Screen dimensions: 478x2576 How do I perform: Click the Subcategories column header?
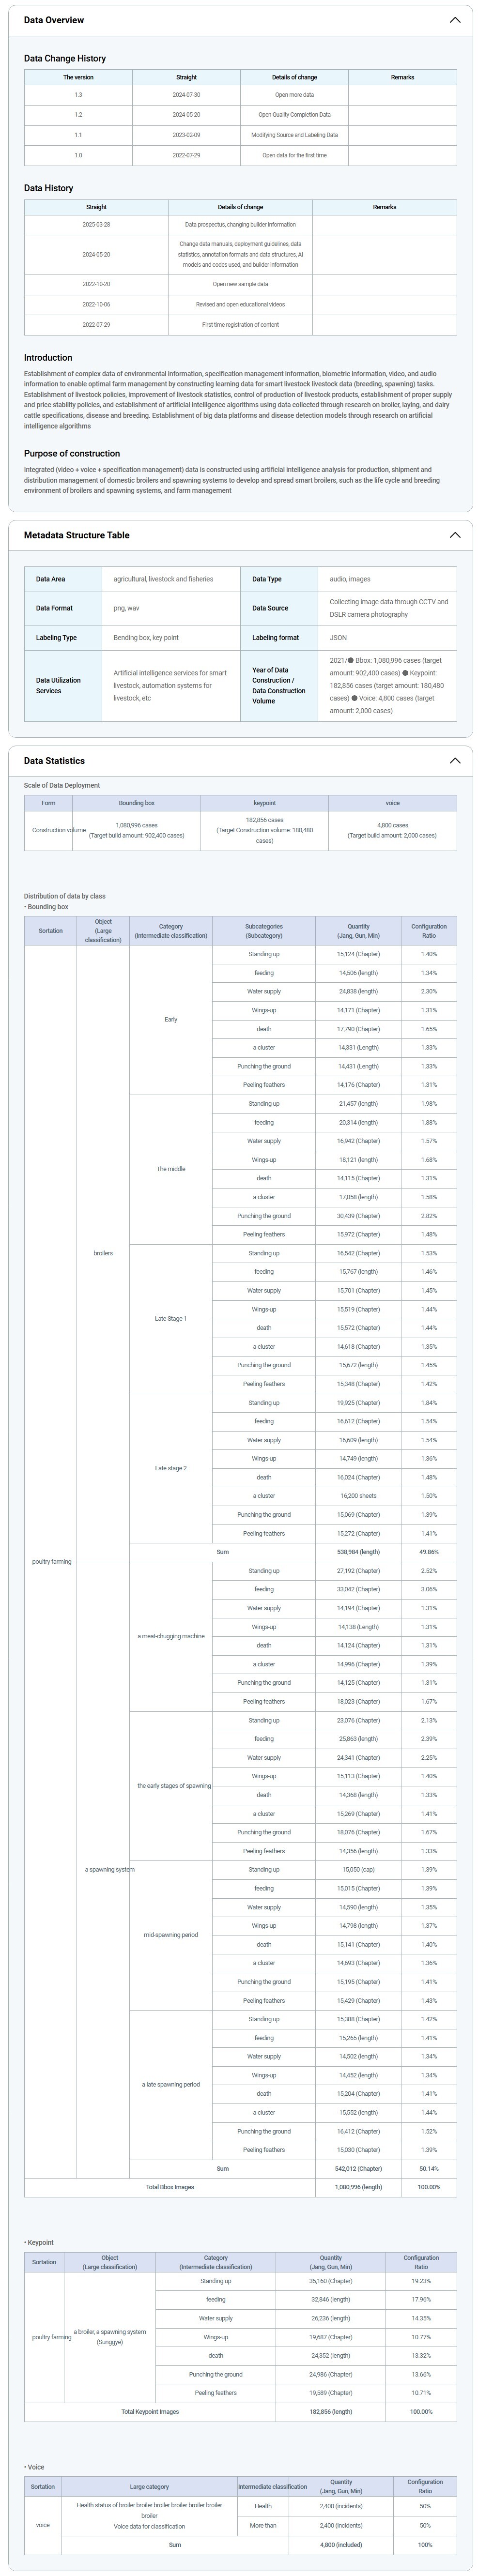pos(264,931)
